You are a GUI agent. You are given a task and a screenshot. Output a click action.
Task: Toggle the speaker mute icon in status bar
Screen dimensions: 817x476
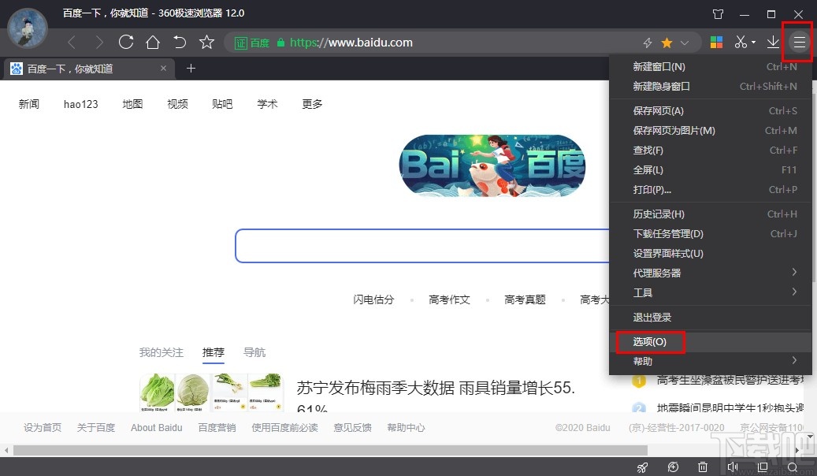(733, 467)
